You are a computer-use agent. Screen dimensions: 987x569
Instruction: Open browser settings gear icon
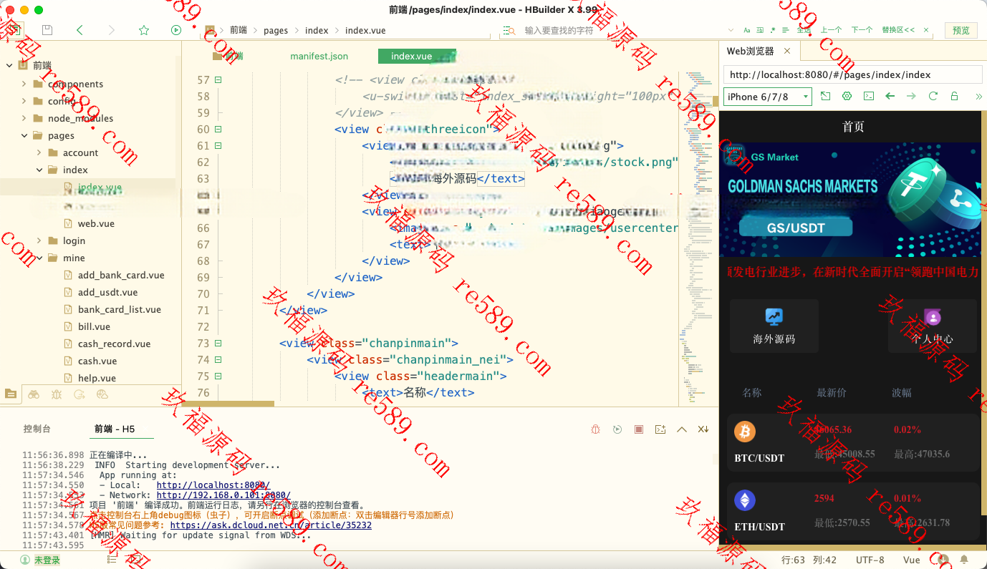(847, 96)
